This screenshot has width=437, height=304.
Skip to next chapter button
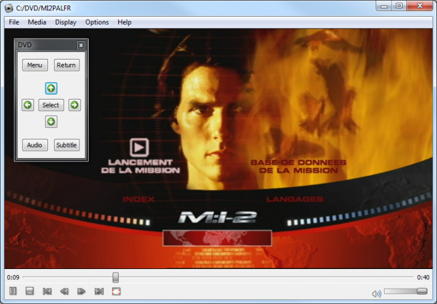[x=99, y=291]
